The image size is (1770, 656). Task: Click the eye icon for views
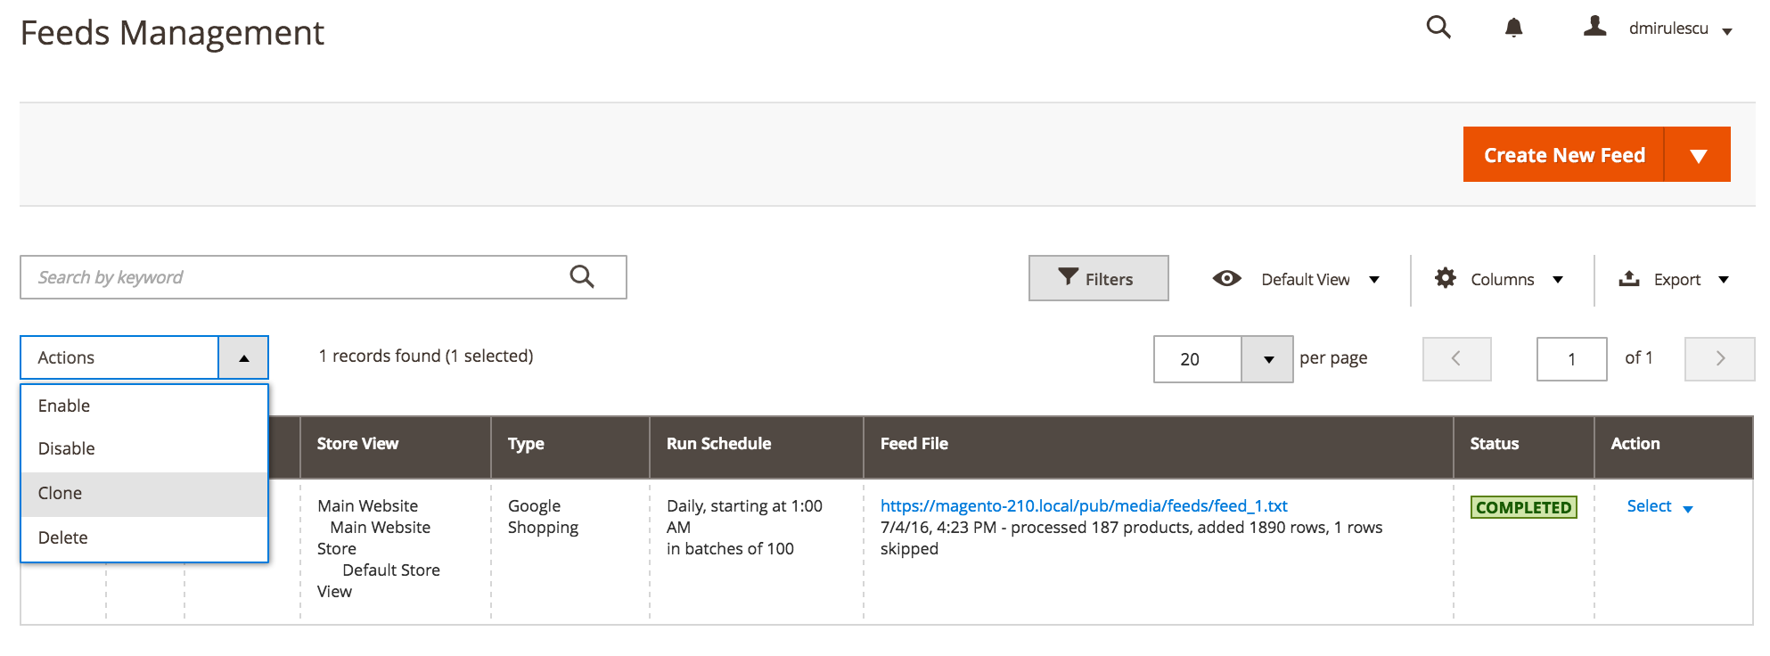1226,279
